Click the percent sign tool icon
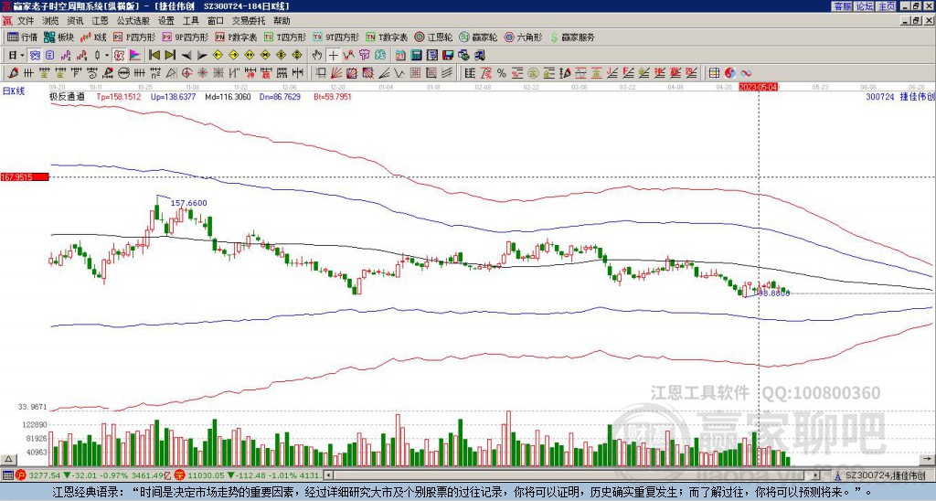The image size is (936, 501). pos(502,73)
